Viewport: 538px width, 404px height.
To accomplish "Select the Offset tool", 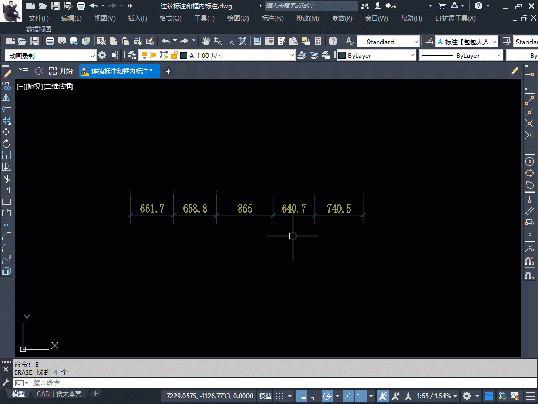I will click(x=6, y=109).
